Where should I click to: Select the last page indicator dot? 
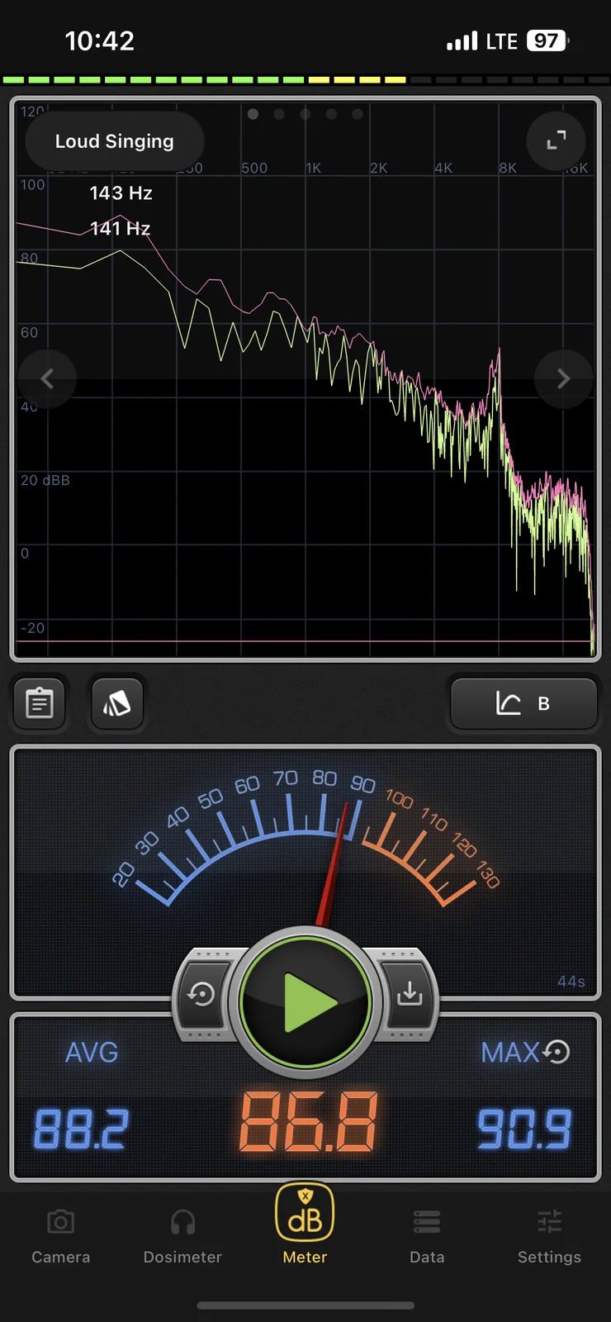point(358,114)
